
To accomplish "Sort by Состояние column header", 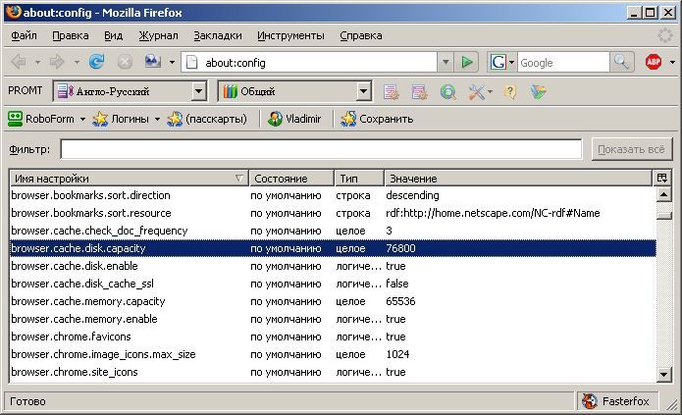I will tap(291, 179).
